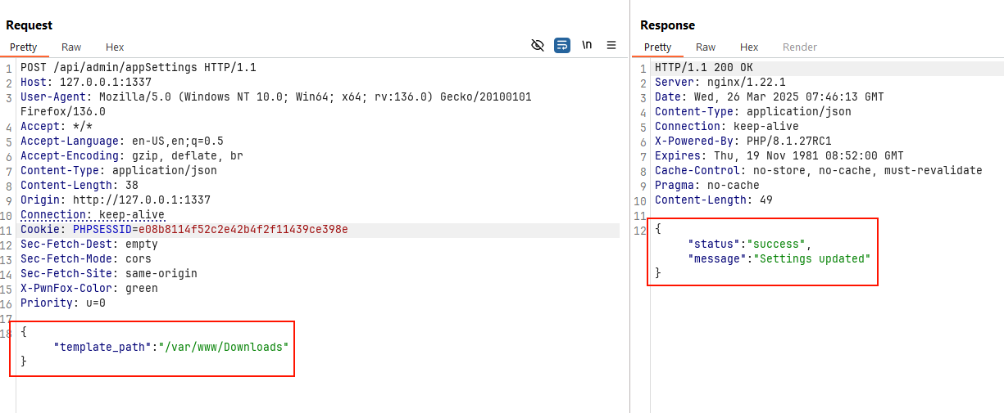Screen dimensions: 1004x413
Task: Switch to the Response Hex tab
Action: tap(749, 47)
